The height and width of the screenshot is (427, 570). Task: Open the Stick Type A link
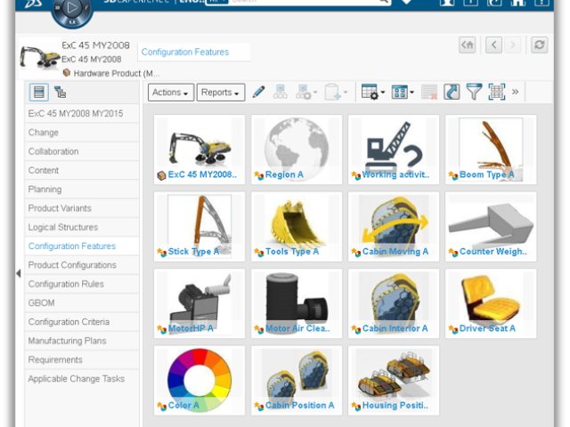(193, 252)
